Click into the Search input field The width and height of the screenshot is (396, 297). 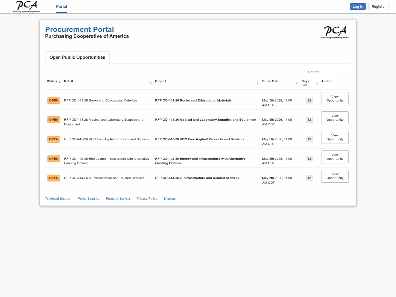(328, 72)
